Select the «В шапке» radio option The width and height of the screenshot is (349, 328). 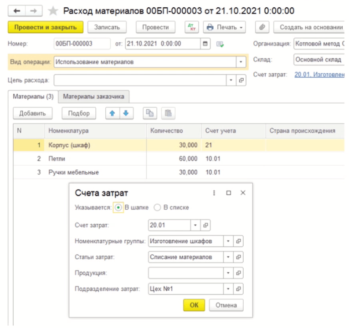click(x=118, y=207)
